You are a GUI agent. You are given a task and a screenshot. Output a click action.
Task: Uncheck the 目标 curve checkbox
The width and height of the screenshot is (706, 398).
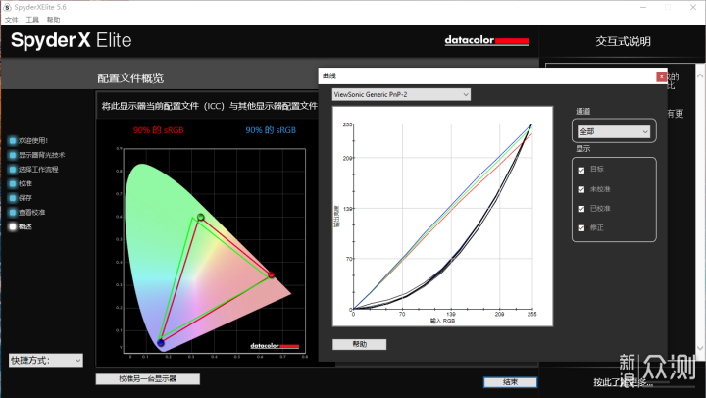point(581,171)
